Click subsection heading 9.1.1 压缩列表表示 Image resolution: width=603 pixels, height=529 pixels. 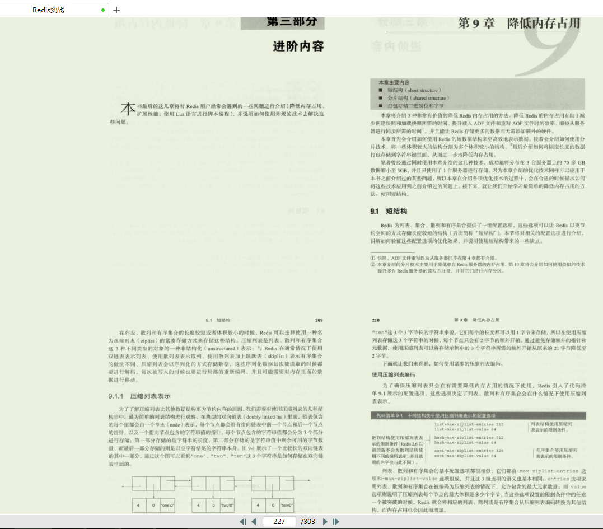tap(139, 396)
